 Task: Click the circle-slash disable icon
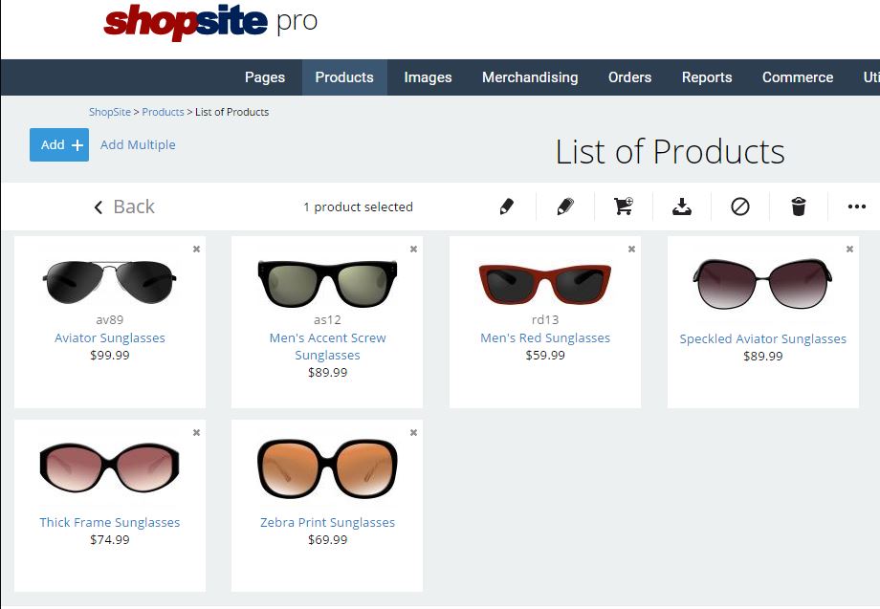coord(740,207)
